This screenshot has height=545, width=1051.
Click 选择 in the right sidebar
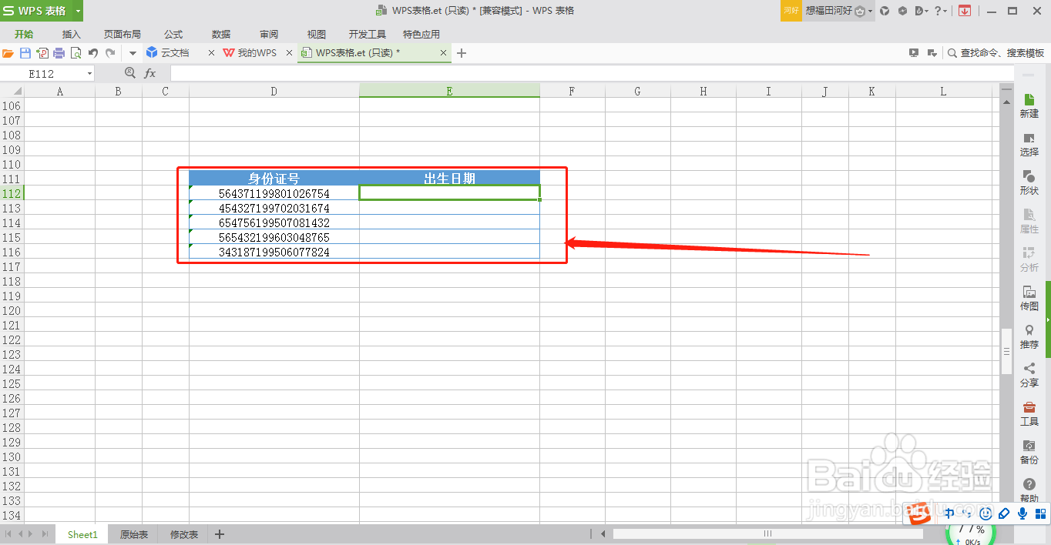tap(1029, 144)
